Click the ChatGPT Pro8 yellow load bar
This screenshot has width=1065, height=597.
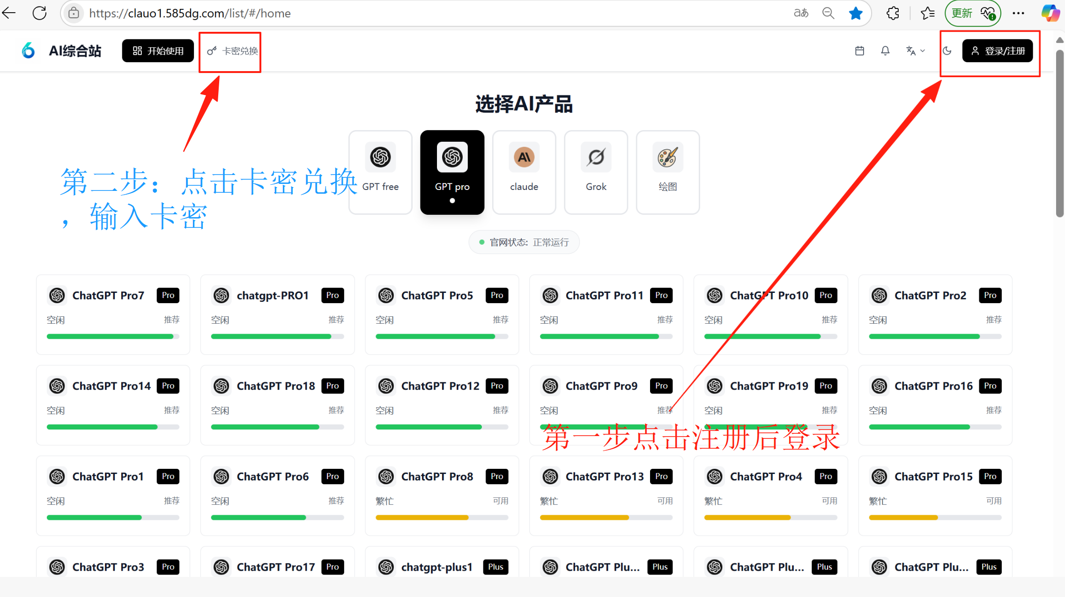coord(442,517)
